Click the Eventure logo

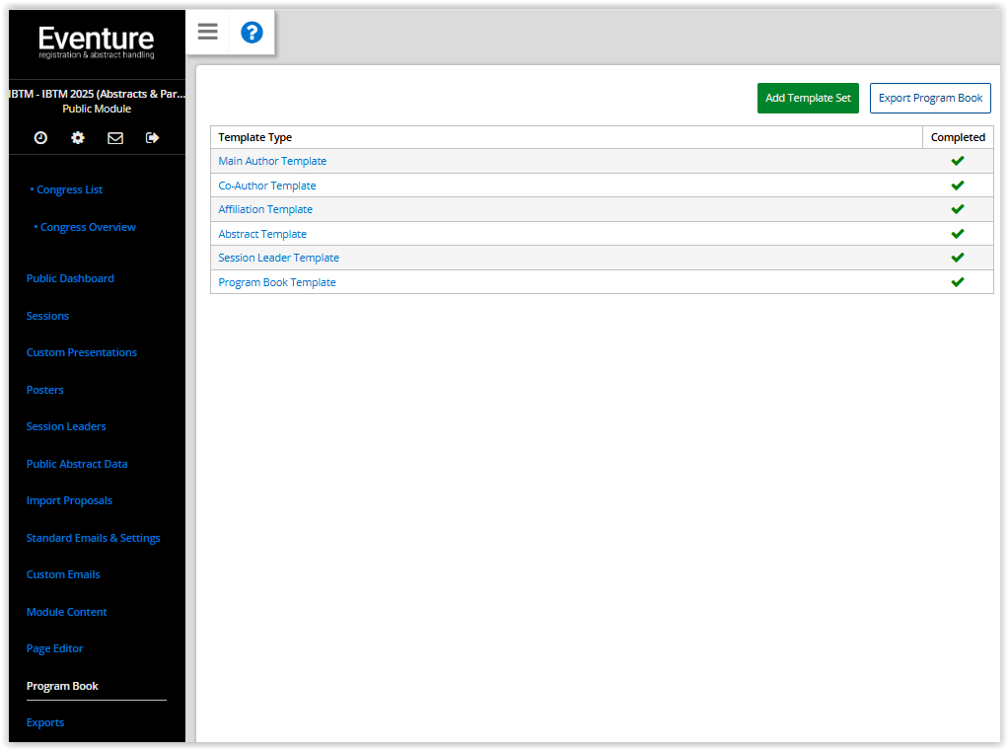click(97, 41)
